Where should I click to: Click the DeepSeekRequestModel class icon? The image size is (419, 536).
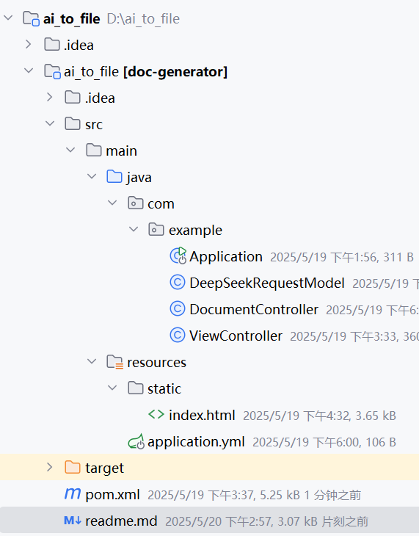coord(178,283)
